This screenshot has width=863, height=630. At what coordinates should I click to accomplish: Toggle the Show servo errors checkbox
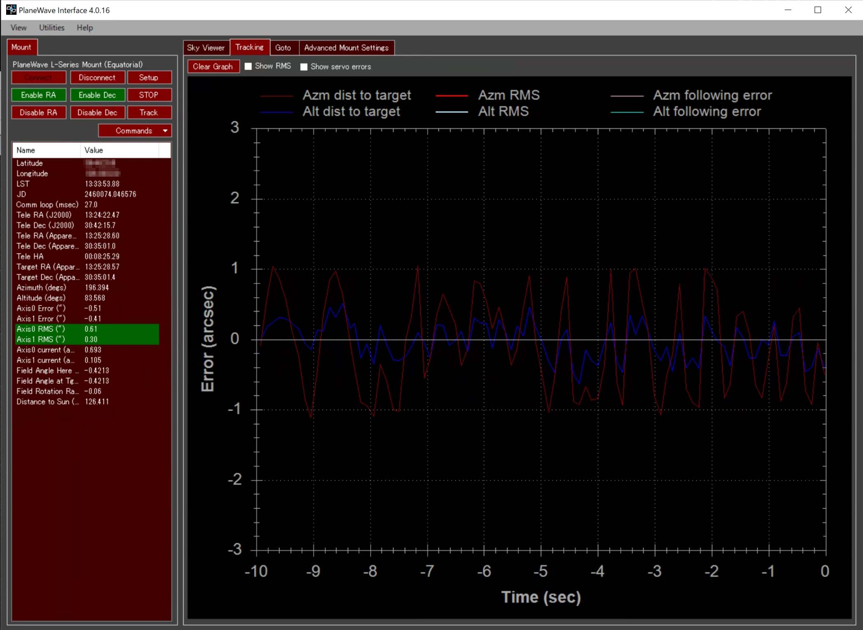pyautogui.click(x=304, y=67)
